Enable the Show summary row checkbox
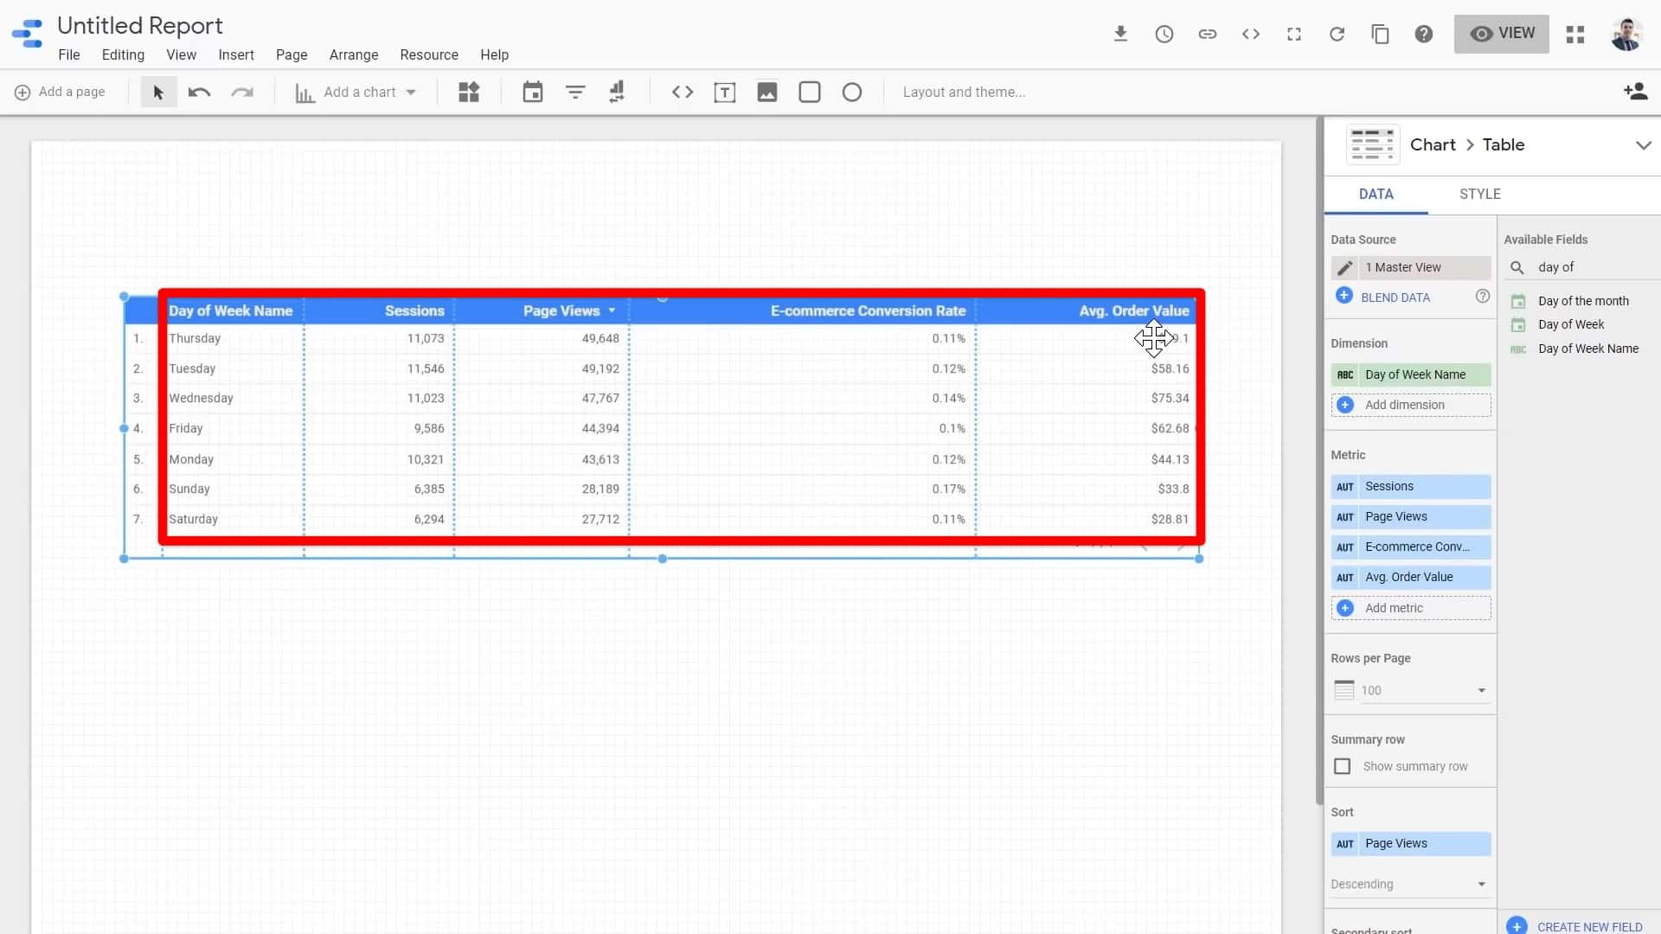 1342,766
